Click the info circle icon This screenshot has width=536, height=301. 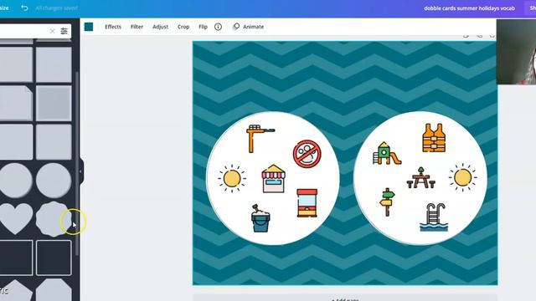point(218,27)
